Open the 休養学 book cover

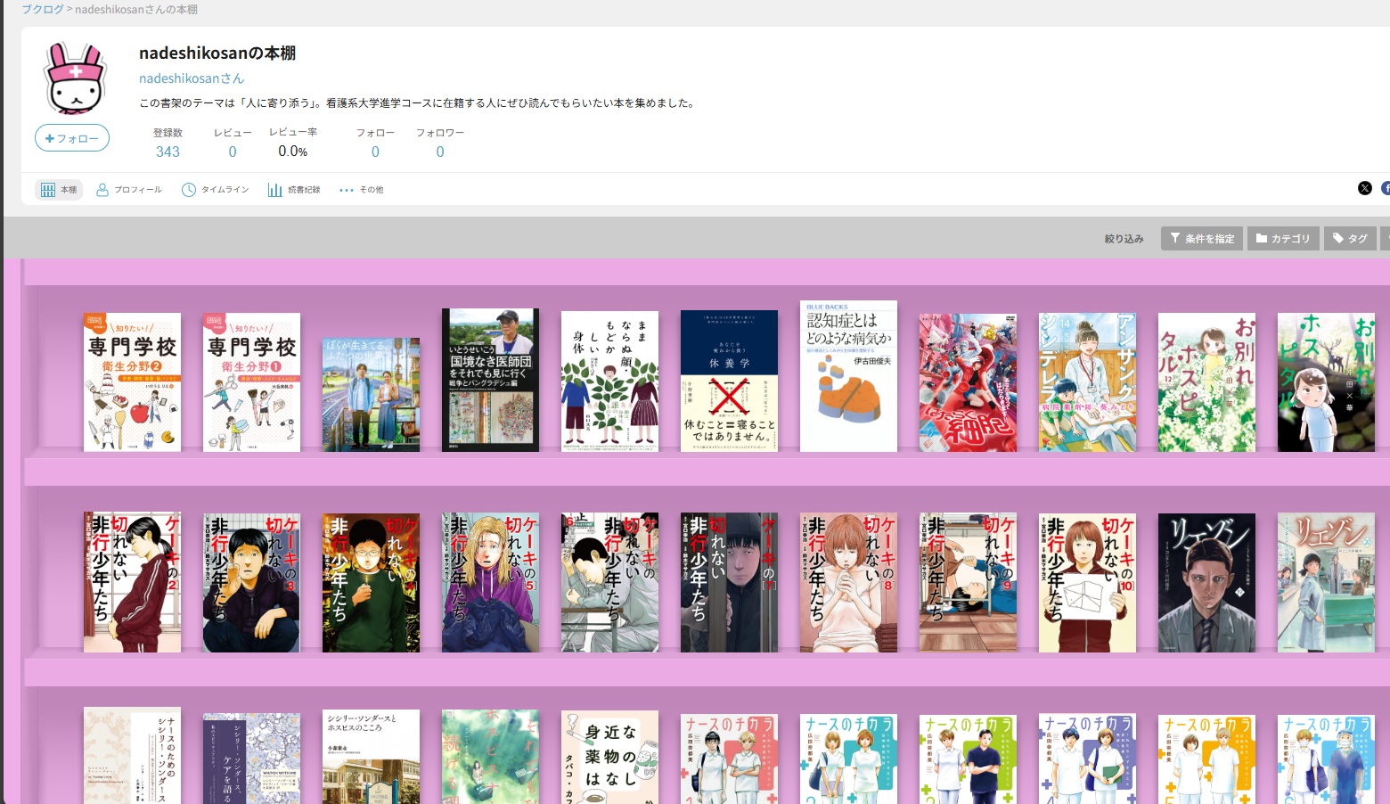[729, 381]
